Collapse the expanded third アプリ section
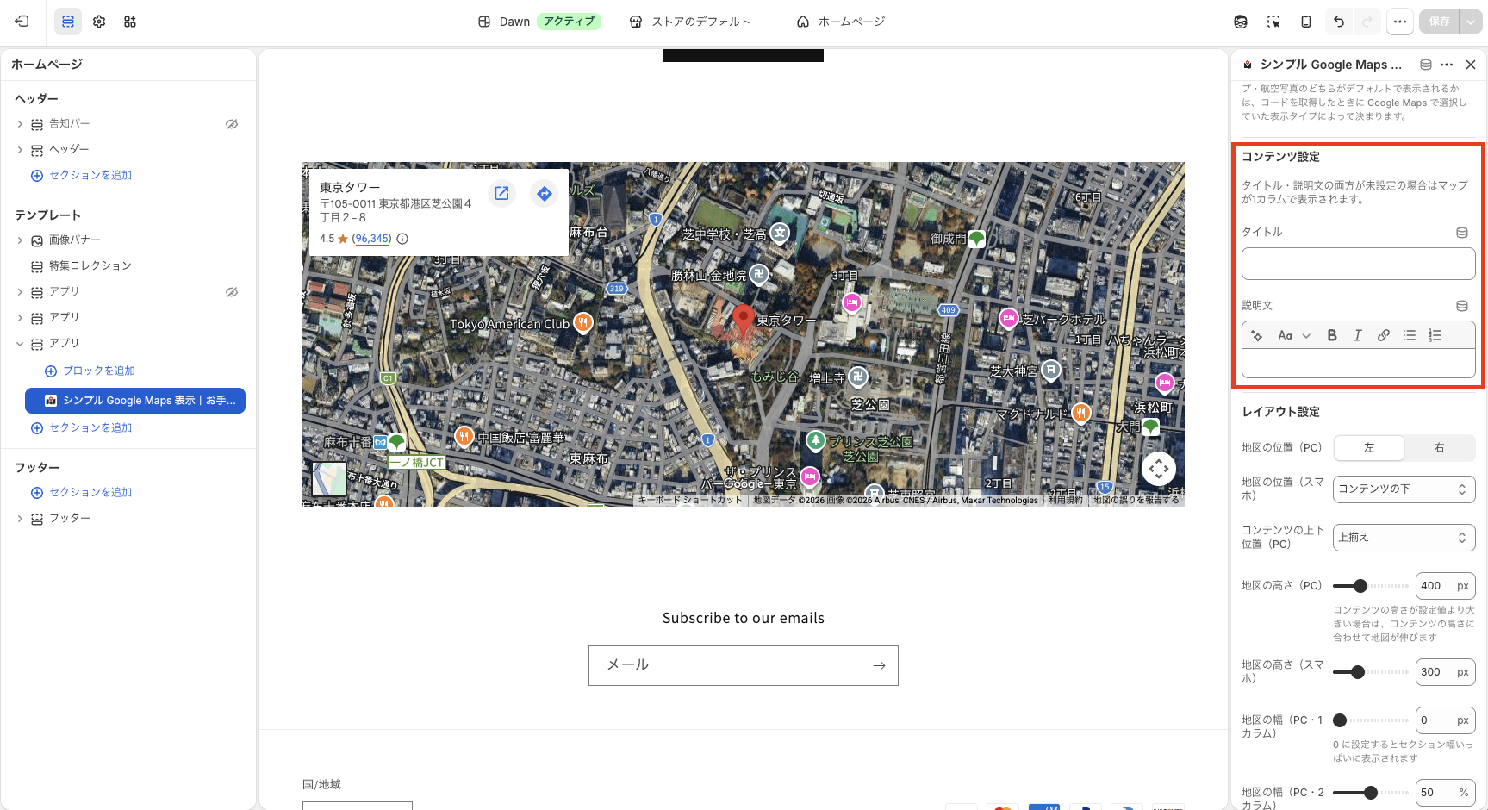The image size is (1488, 810). coord(20,344)
